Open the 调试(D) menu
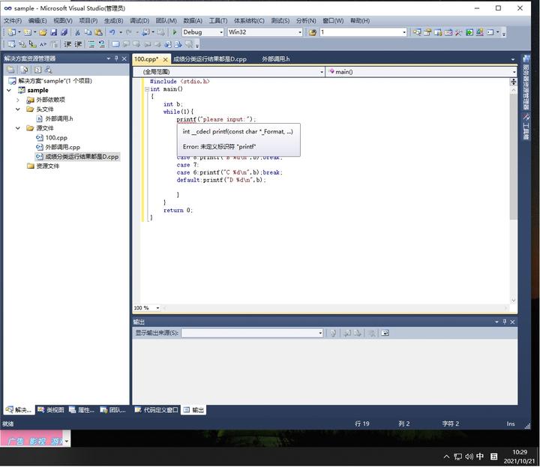540x467 pixels. click(x=139, y=21)
